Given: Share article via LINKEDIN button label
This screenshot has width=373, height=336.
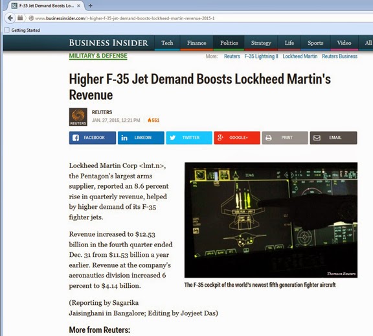Looking at the screenshot, I should coord(142,138).
